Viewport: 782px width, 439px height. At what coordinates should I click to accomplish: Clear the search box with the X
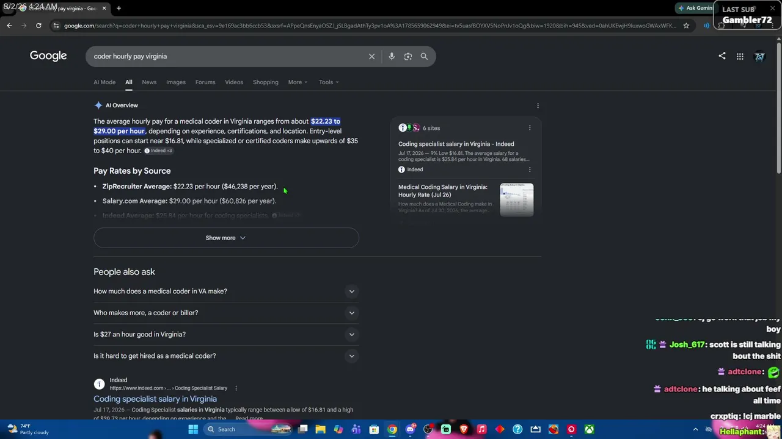(x=371, y=56)
